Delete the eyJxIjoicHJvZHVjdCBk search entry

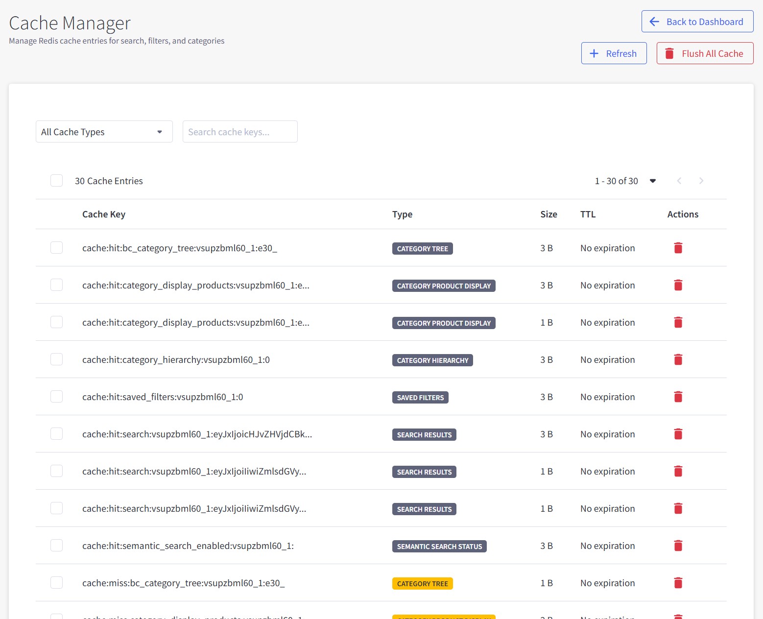pos(678,434)
